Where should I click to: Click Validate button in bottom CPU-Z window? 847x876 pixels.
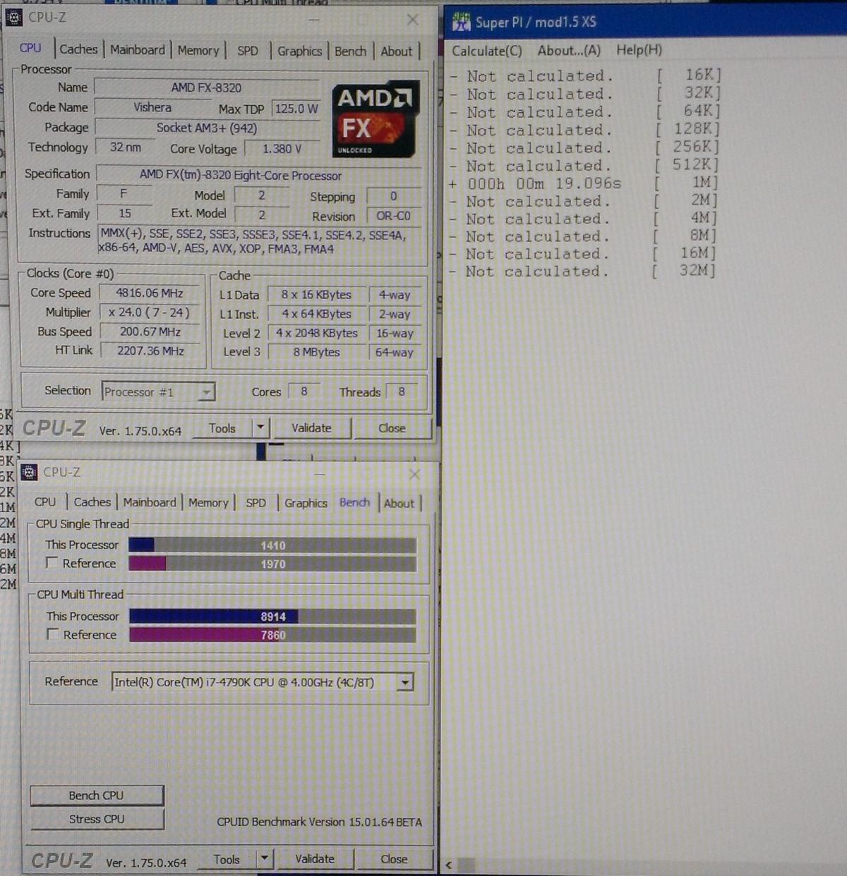pos(315,858)
